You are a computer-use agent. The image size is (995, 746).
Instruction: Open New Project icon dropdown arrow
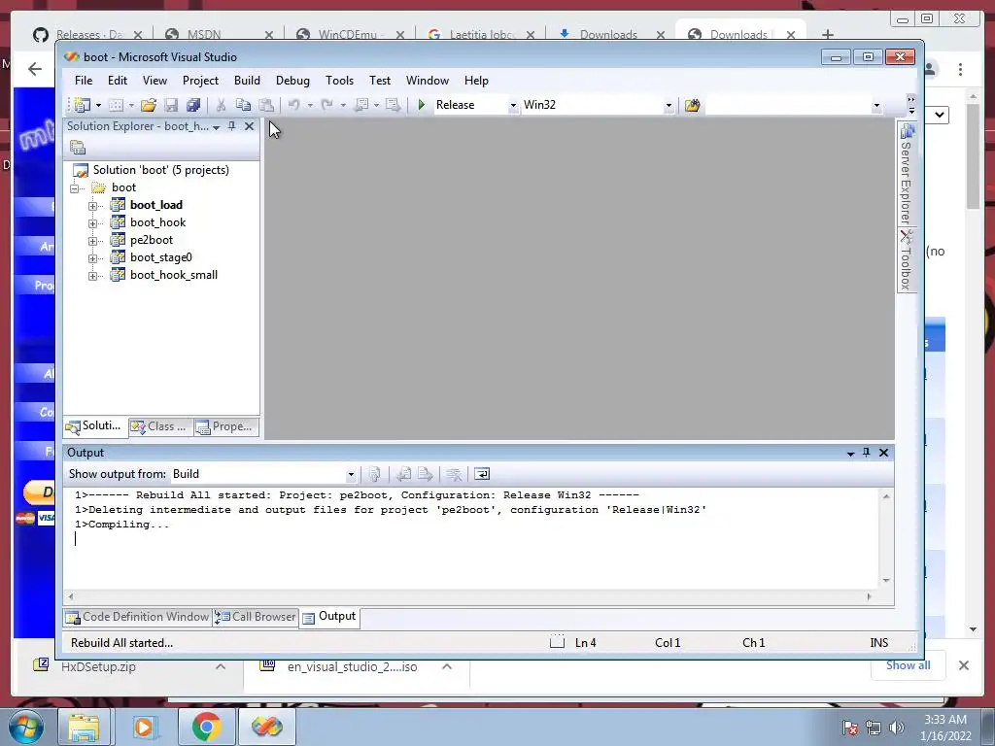pyautogui.click(x=98, y=105)
